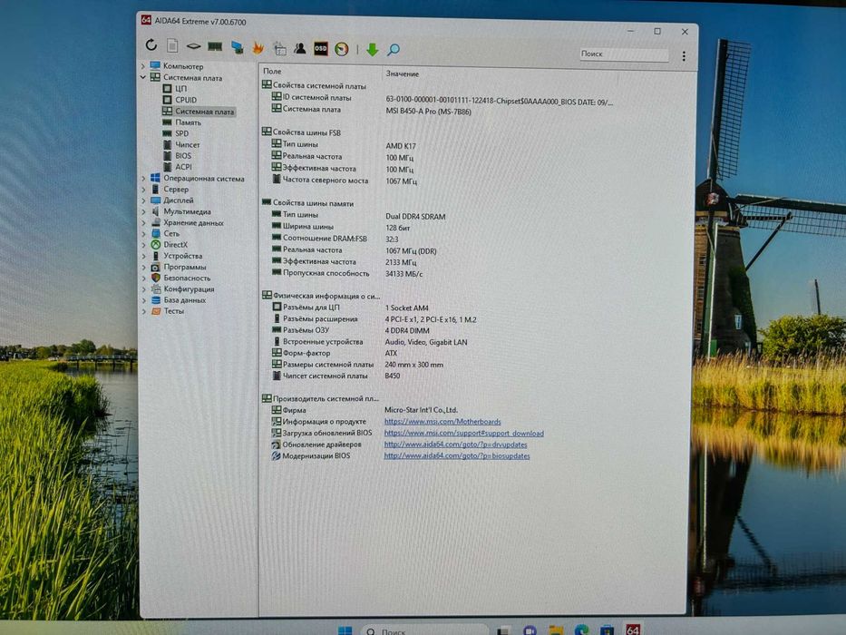Focus the Поиск search field in AIDA64
Viewport: 846px width, 635px height.
(x=624, y=54)
